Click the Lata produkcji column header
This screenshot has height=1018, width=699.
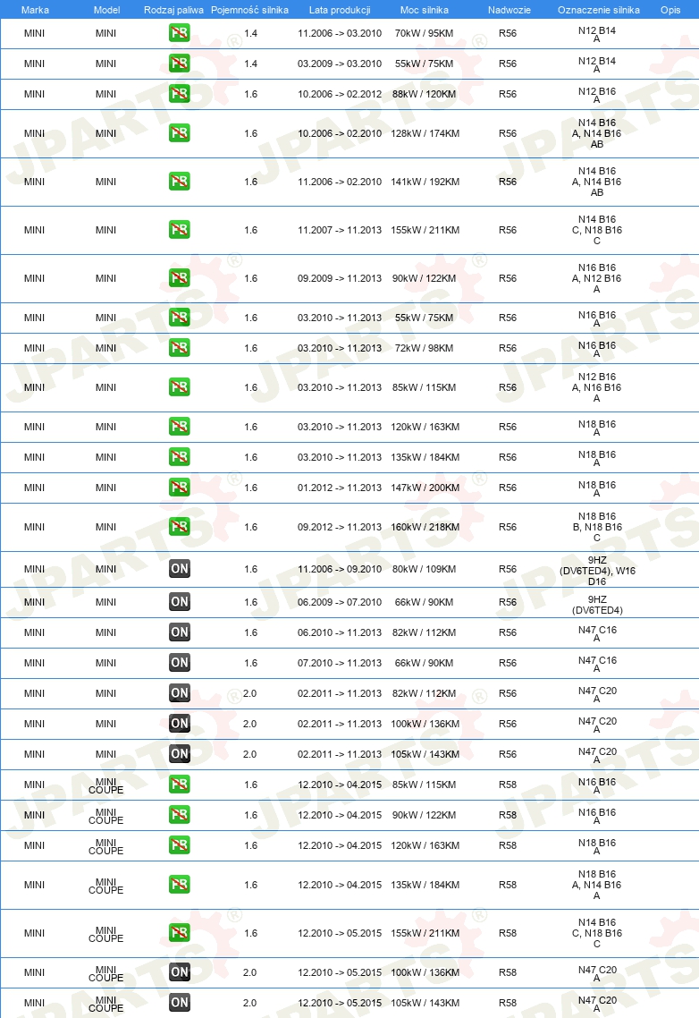click(x=340, y=10)
